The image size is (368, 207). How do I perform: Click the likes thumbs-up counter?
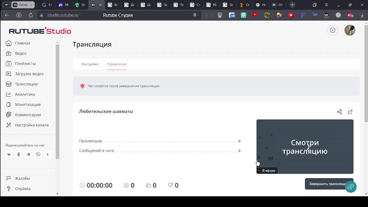[151, 185]
